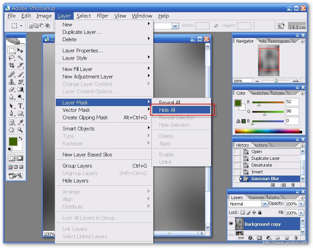Screen dimensions: 313x248
Task: Toggle Lock all in Layers panel
Action: [x=260, y=213]
